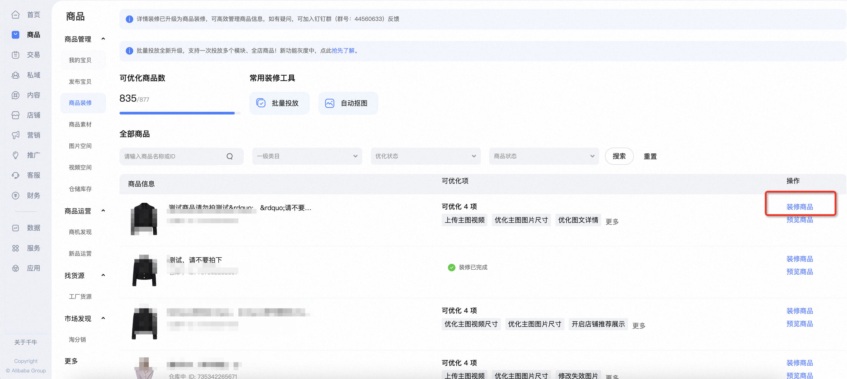This screenshot has width=847, height=379.
Task: Expand 更多 in first product's optimization tags
Action: tap(612, 221)
